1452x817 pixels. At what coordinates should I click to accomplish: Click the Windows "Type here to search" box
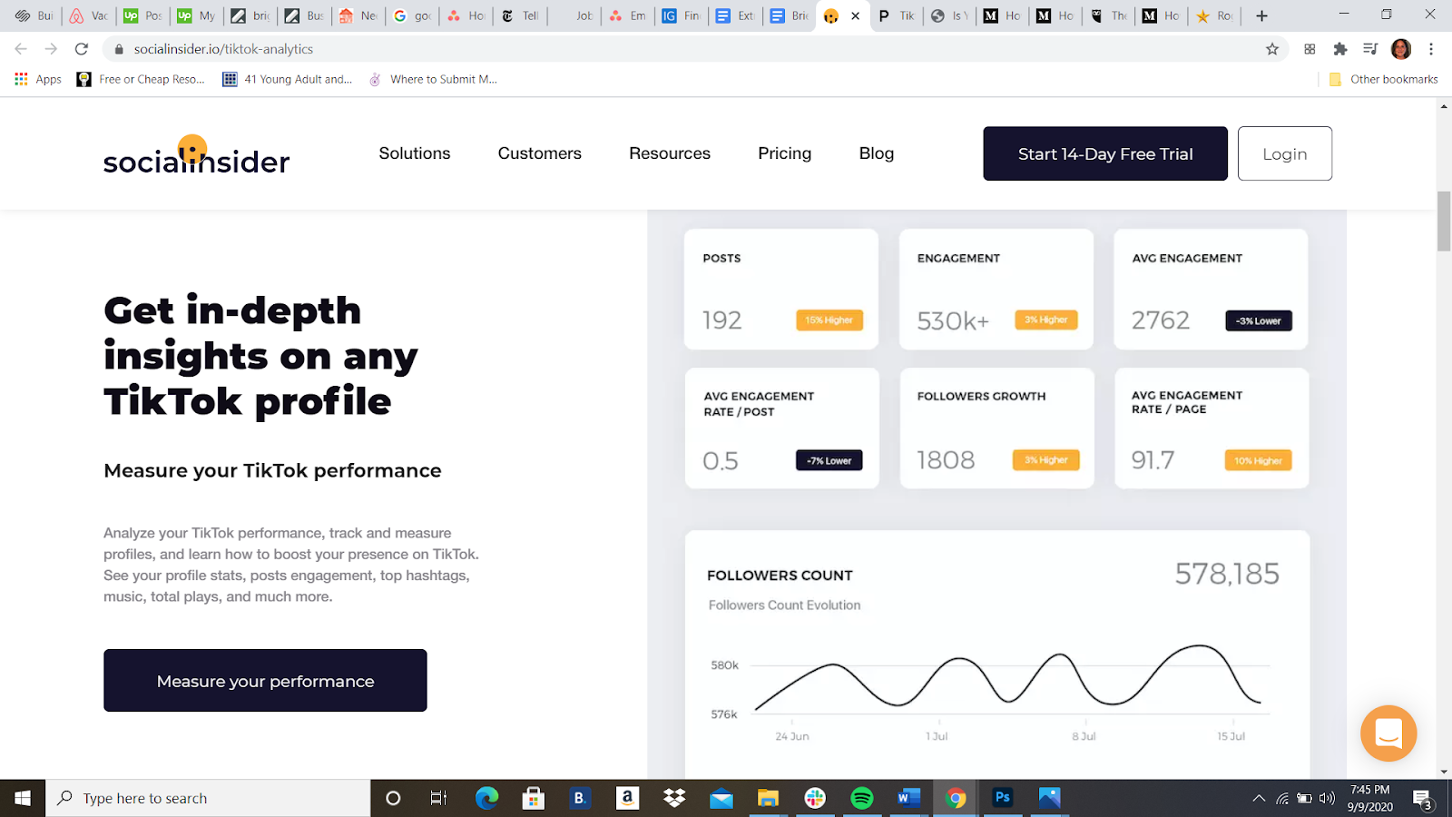pyautogui.click(x=208, y=798)
